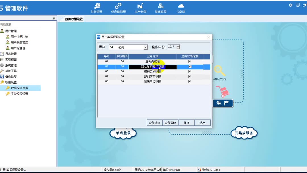Disable 权限控制 for 物料类别权限
This screenshot has height=173, width=307.
click(190, 71)
